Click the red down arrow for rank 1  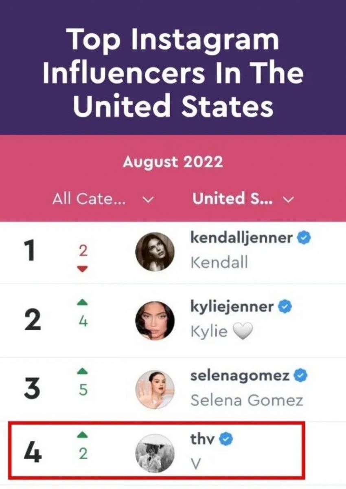pyautogui.click(x=83, y=269)
